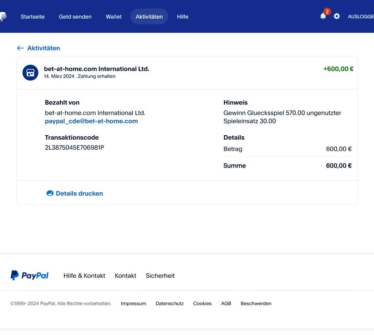The height and width of the screenshot is (336, 374).
Task: Click the red notification badge showing 2
Action: click(327, 11)
